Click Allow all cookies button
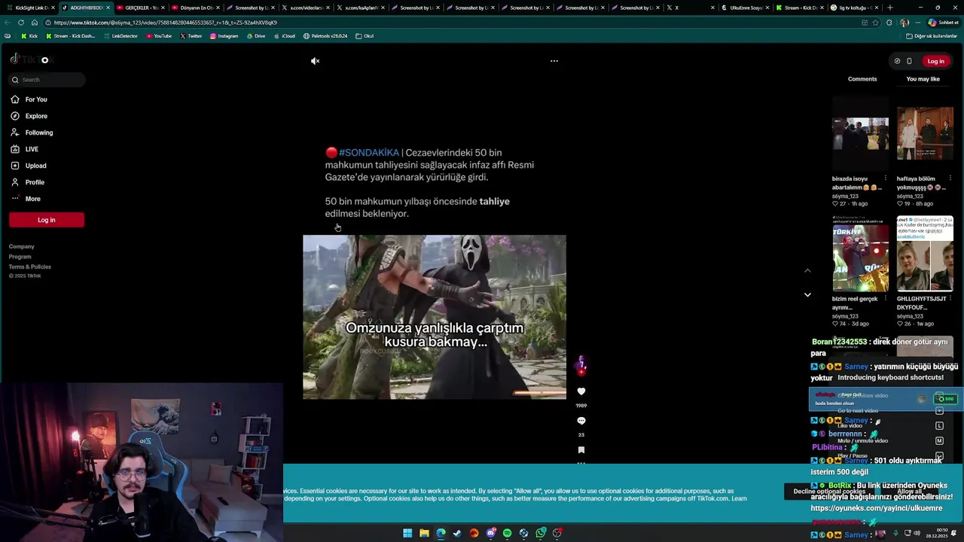 point(909,492)
